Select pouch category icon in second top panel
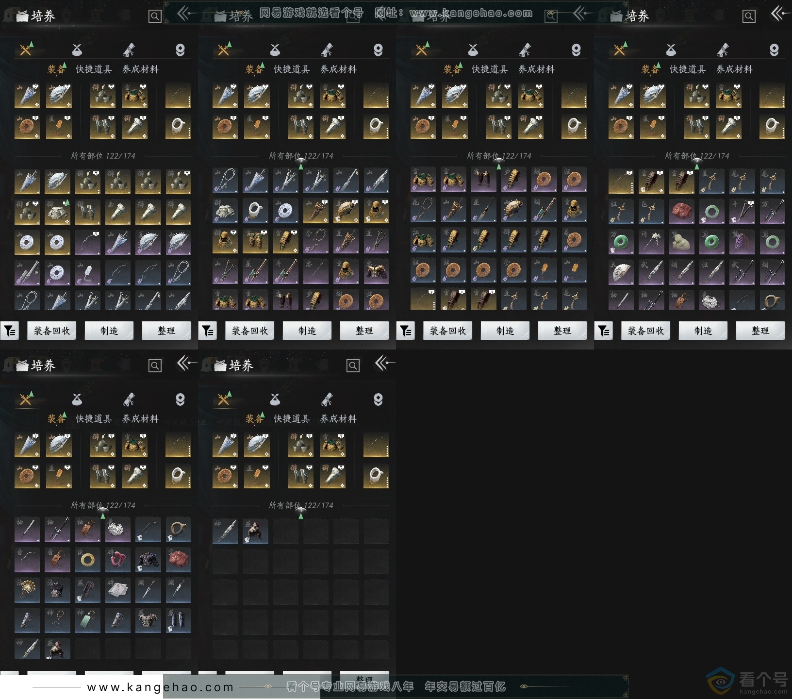The height and width of the screenshot is (699, 792). 275,50
